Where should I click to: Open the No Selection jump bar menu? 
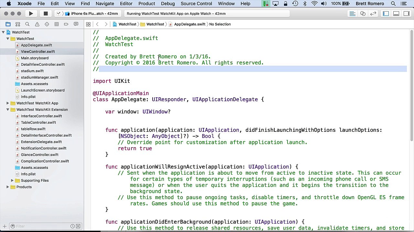220,24
